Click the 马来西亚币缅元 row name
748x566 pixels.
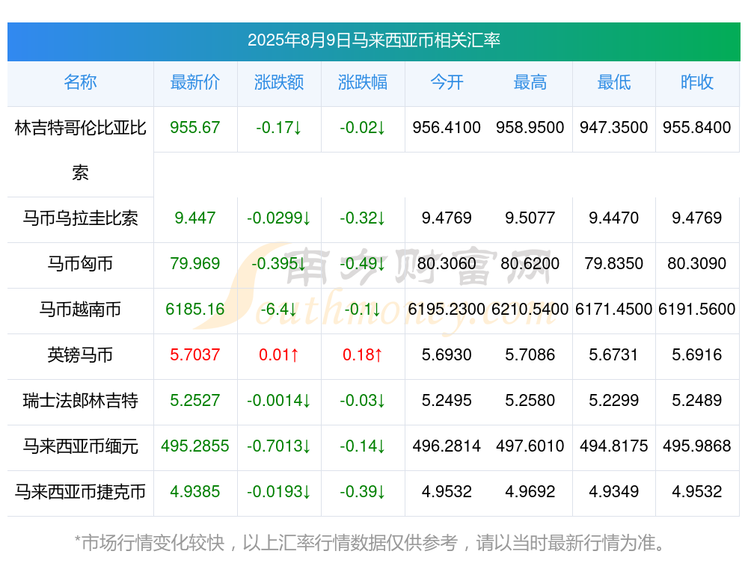(x=80, y=446)
